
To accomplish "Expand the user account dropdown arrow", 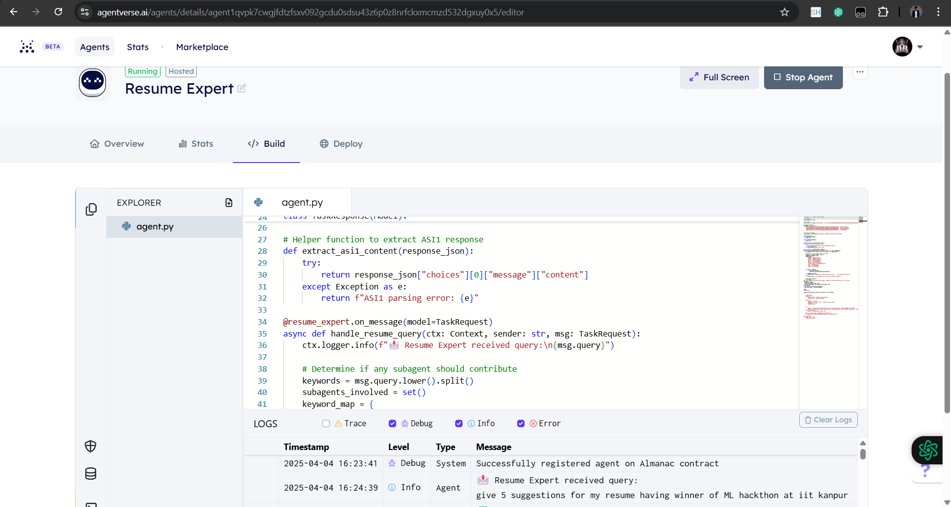I will [920, 47].
